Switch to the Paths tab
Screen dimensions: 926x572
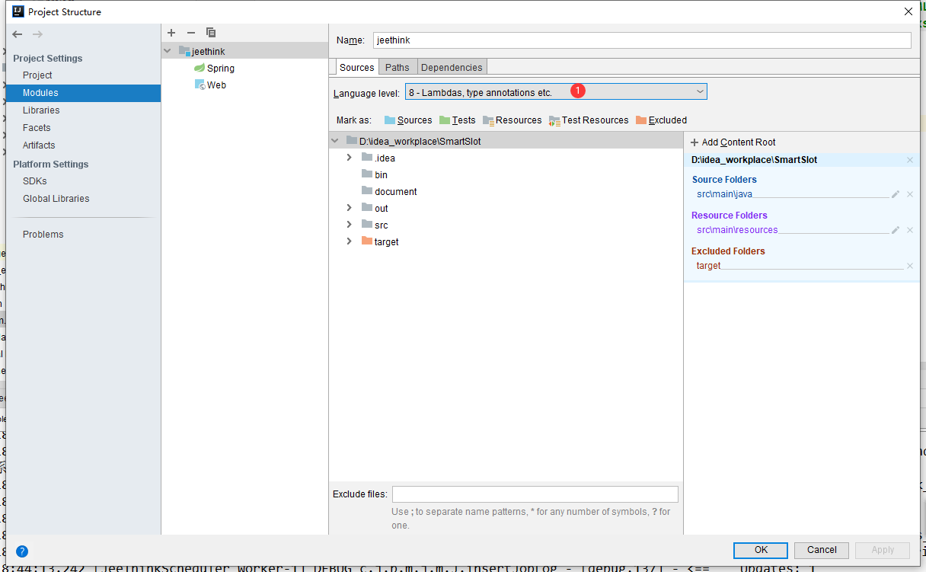click(397, 67)
